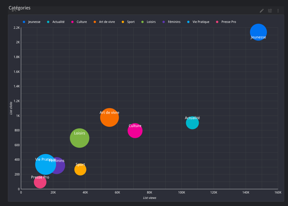Select the large Jeunesse bubble on the chart
This screenshot has height=206, width=288.
pos(258,32)
